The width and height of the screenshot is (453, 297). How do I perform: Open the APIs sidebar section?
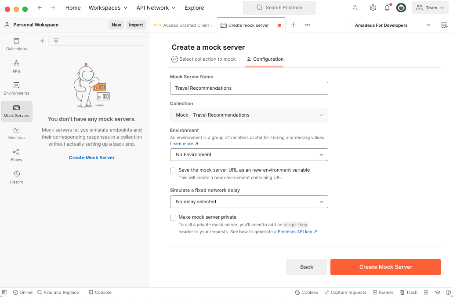point(16,66)
